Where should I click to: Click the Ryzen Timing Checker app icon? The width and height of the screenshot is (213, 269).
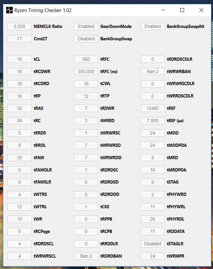tap(9, 10)
